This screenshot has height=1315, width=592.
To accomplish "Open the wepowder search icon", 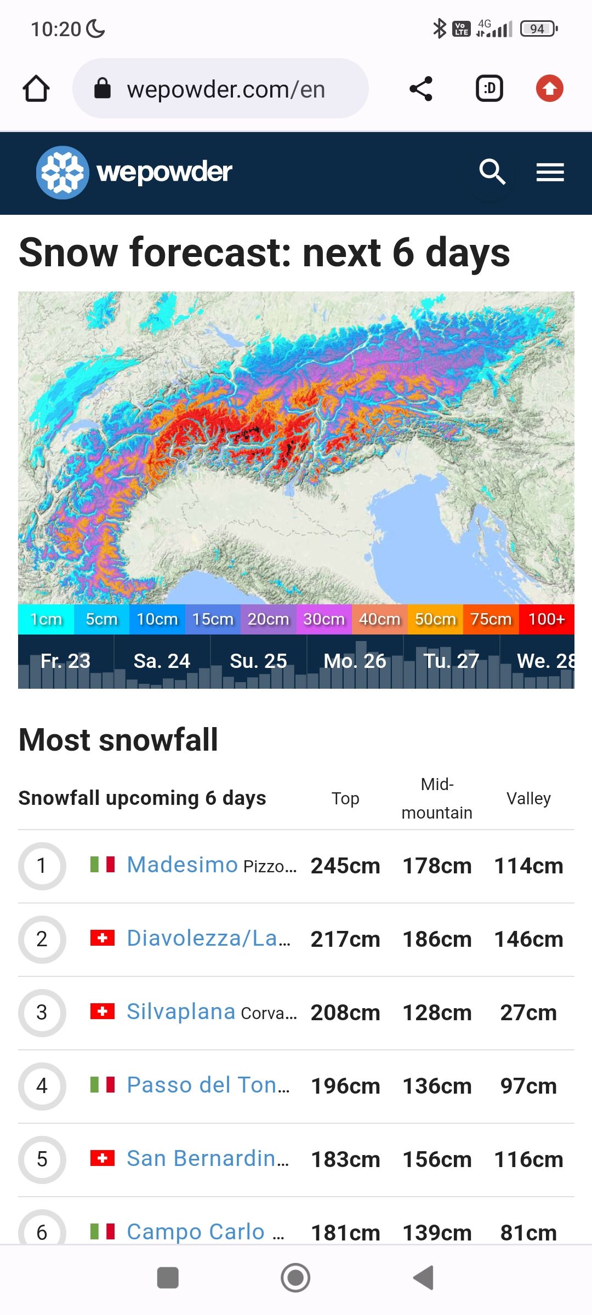I will click(492, 173).
